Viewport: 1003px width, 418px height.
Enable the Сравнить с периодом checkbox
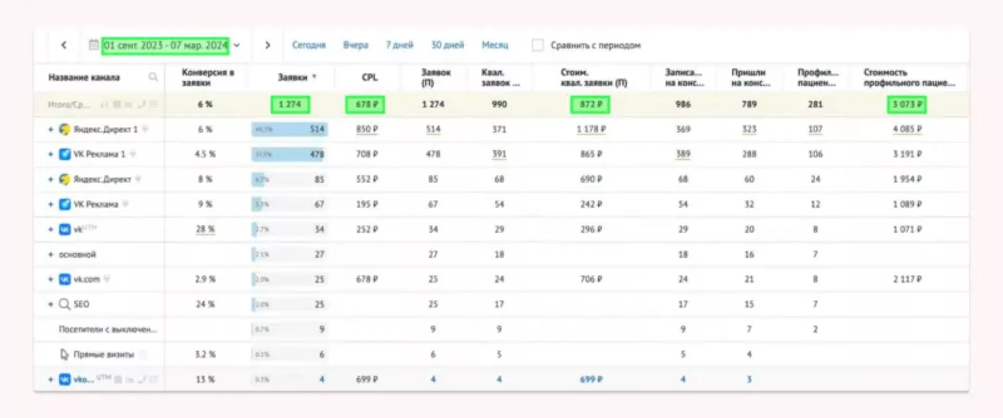537,45
